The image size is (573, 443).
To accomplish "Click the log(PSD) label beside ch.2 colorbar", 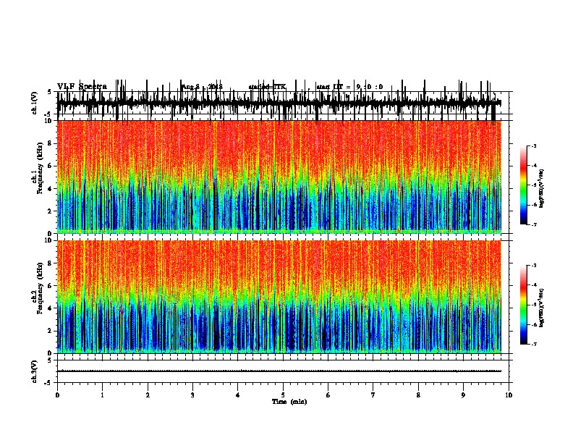I will [541, 308].
